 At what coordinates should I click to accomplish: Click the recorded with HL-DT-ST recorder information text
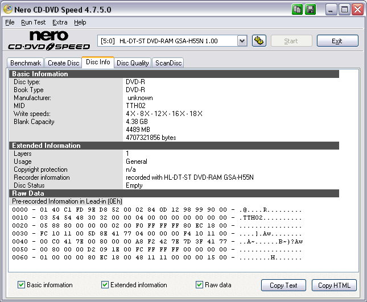pos(190,177)
